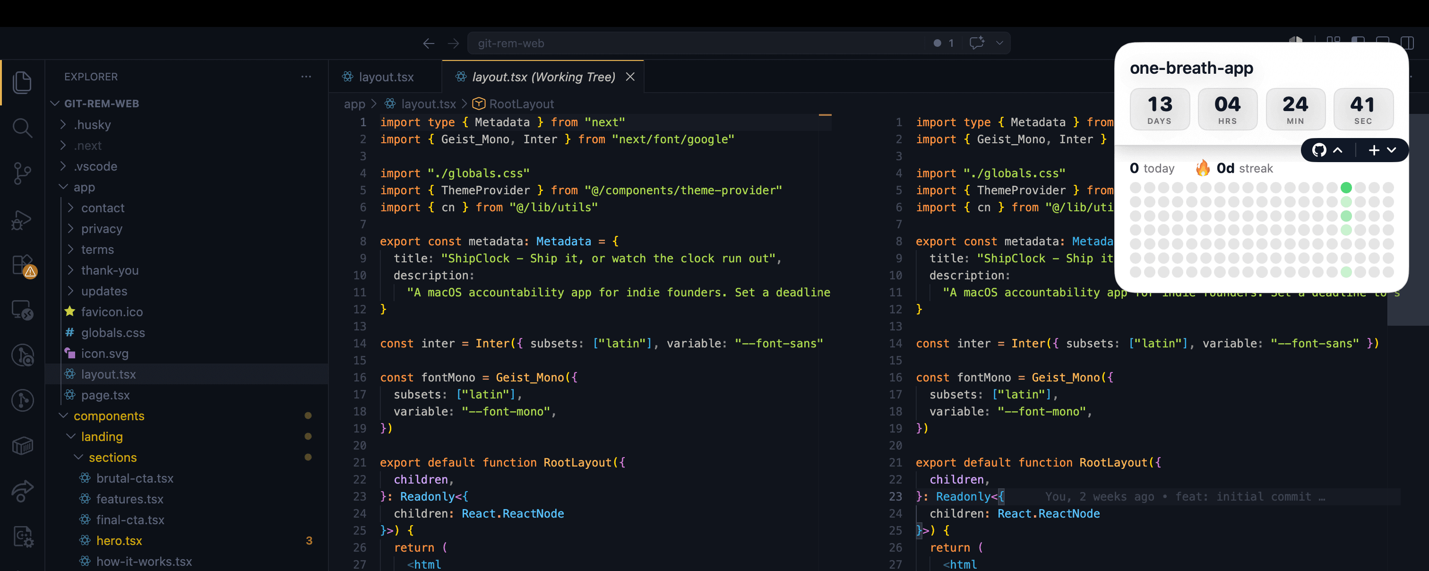Click the React icon beside brutal-cta.tsx
Viewport: 1429px width, 571px height.
[x=85, y=478]
